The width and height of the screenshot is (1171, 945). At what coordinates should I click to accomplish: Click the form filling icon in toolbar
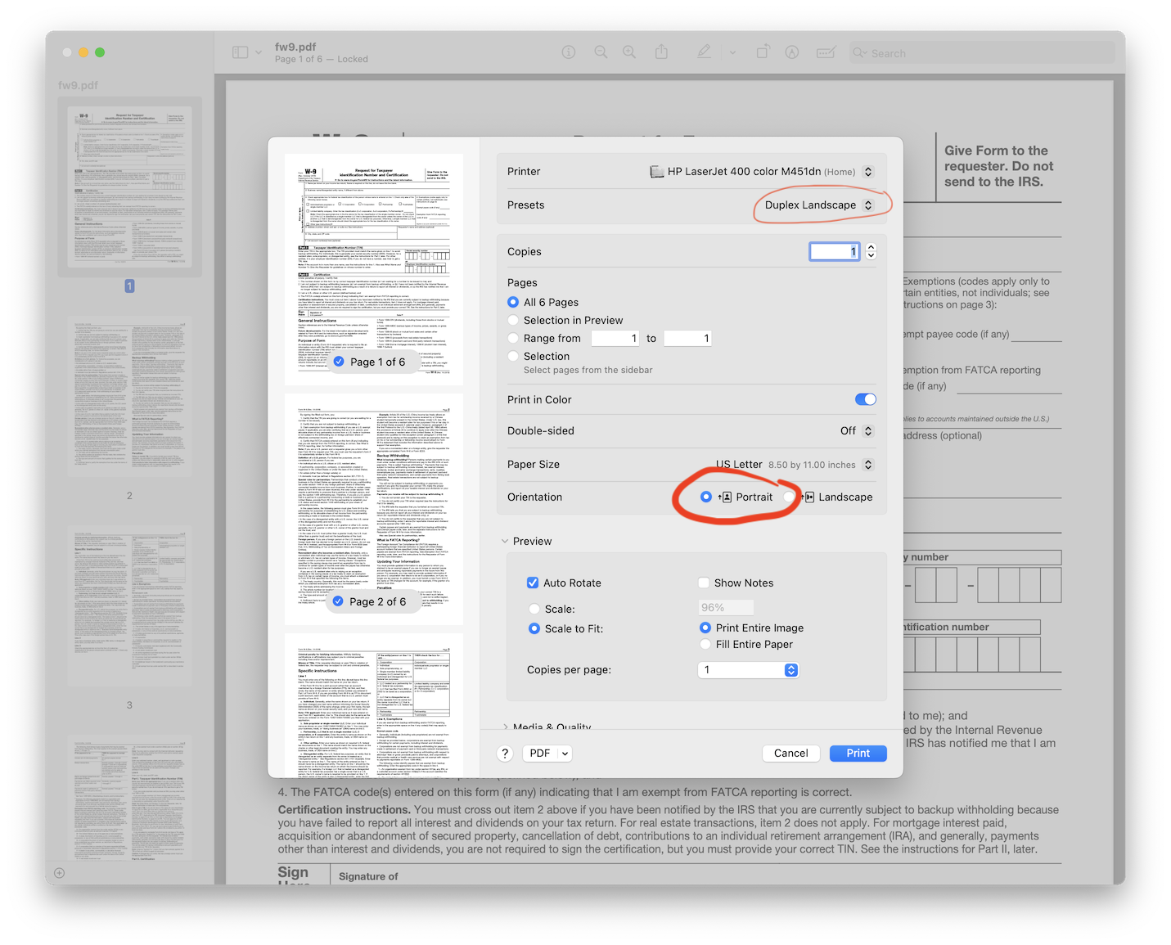click(826, 52)
